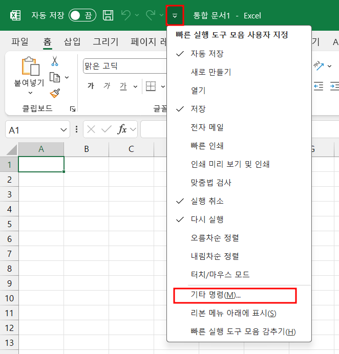The height and width of the screenshot is (354, 339).
Task: Select row 10 header
Action: pos(9,298)
